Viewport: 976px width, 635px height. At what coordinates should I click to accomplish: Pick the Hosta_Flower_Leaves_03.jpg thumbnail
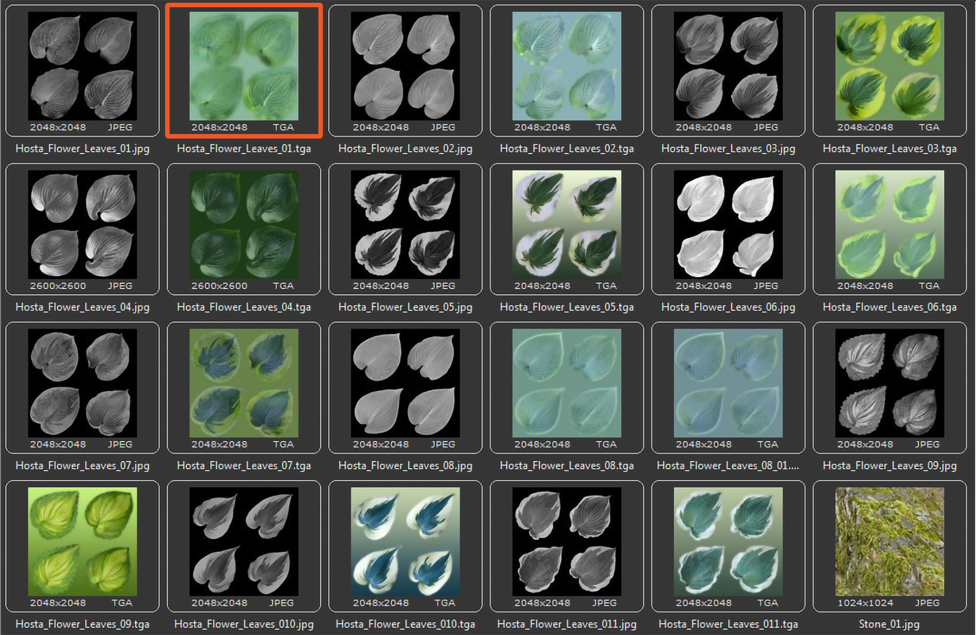(728, 66)
